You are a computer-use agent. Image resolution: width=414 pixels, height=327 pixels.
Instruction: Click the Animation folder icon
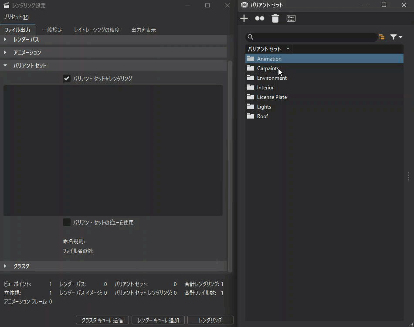point(250,58)
